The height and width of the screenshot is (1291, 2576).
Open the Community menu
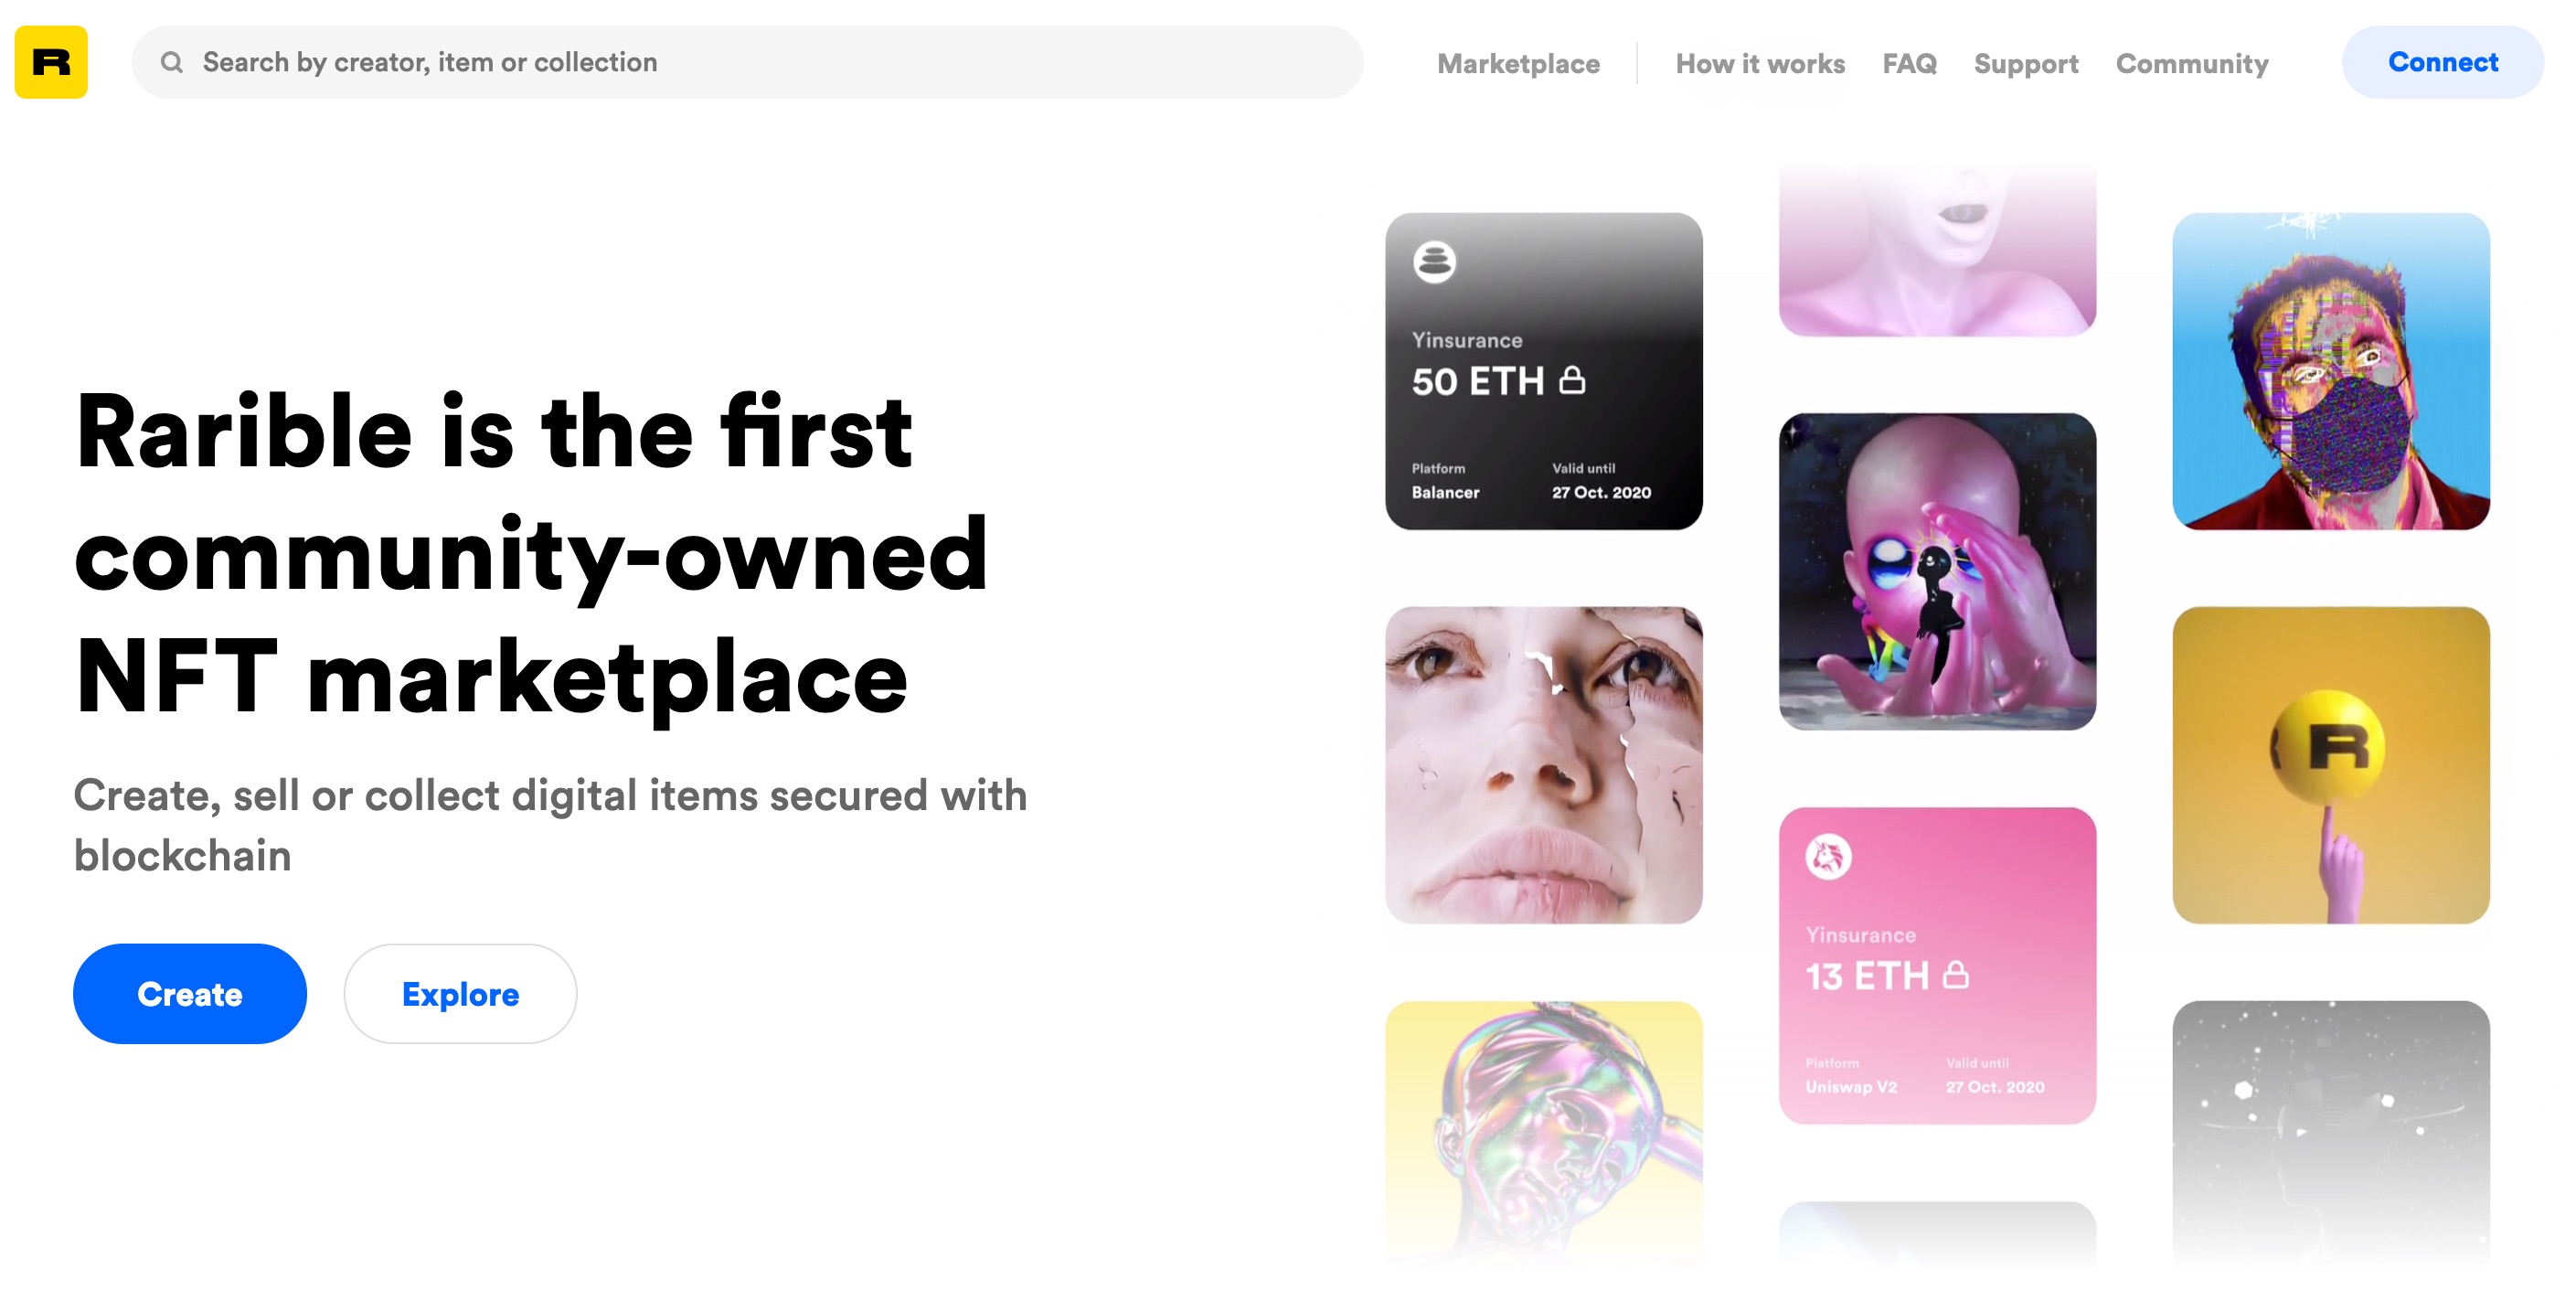(x=2192, y=63)
